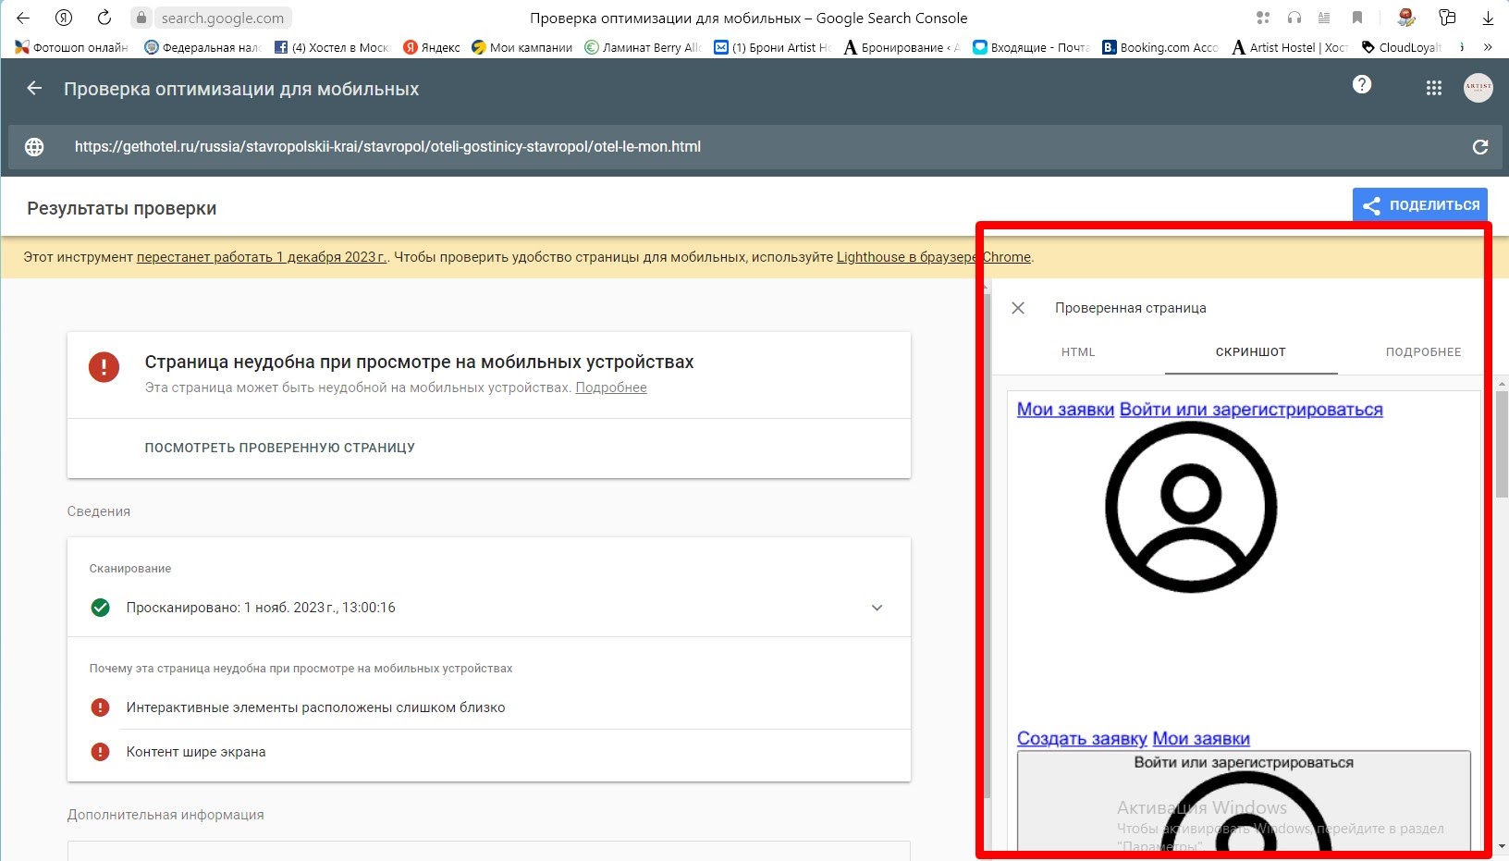Open the Booking.com Account bookmark
The width and height of the screenshot is (1509, 861).
pyautogui.click(x=1161, y=47)
